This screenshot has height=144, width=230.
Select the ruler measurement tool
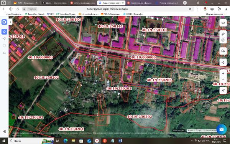coord(223,34)
